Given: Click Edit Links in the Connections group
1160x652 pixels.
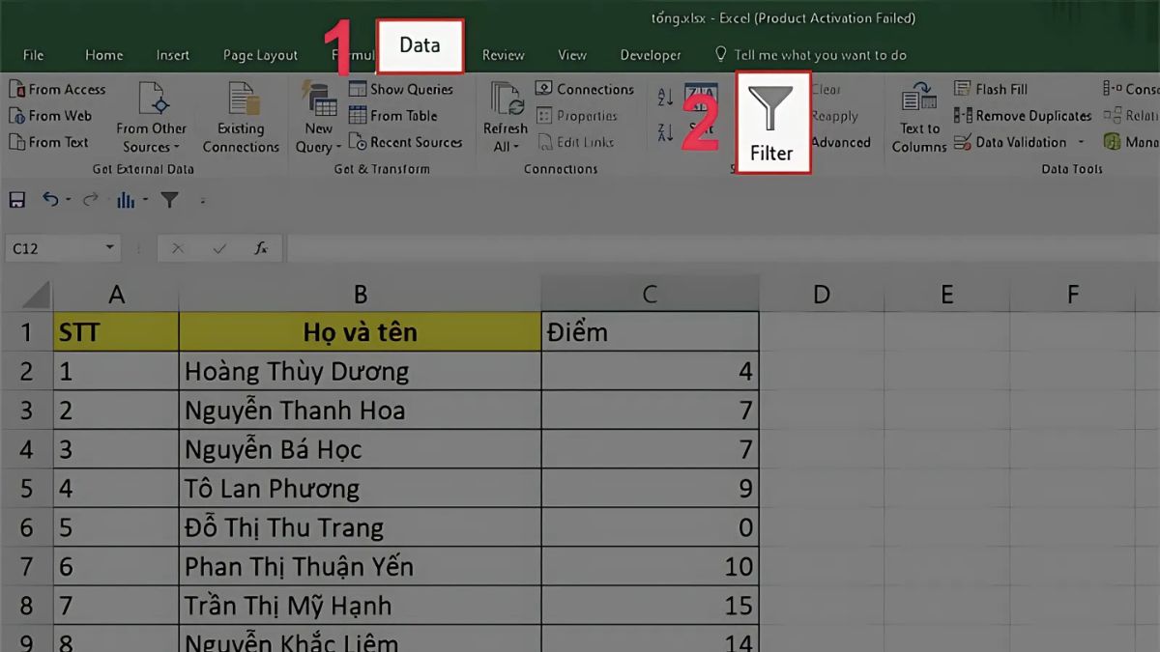Looking at the screenshot, I should pos(578,142).
